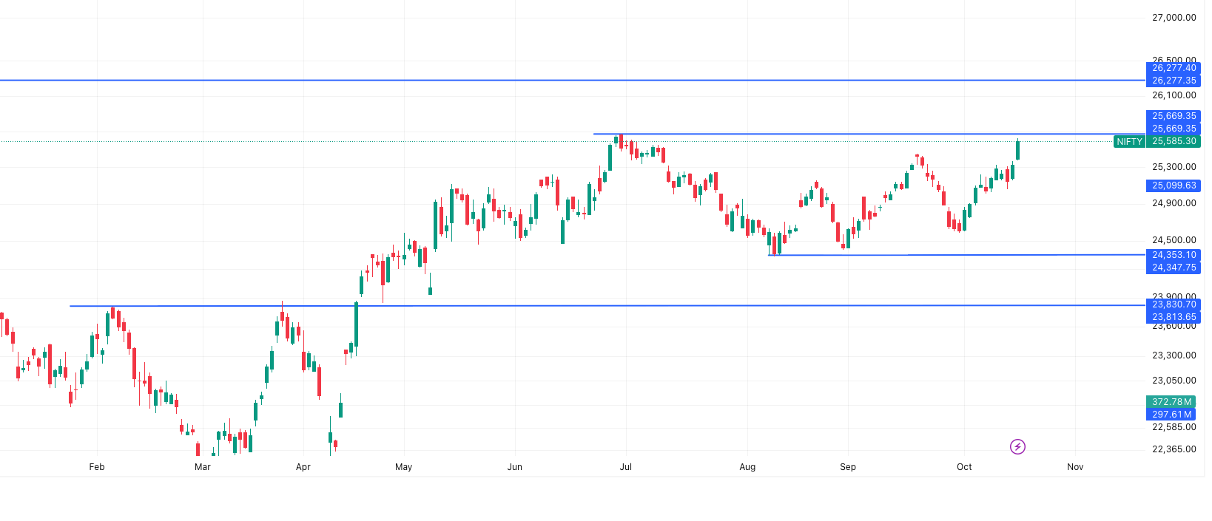Click the latest green candlestick
The height and width of the screenshot is (521, 1212).
click(1018, 150)
